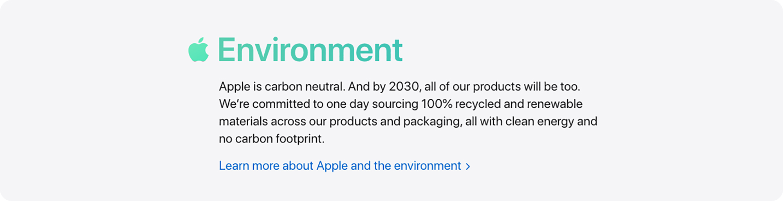783x201 pixels.
Task: Click the green Apple logo icon
Action: click(198, 50)
